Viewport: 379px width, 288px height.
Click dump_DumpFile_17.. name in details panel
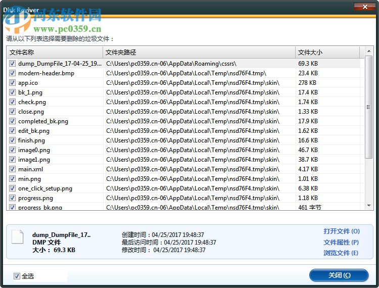(61, 235)
